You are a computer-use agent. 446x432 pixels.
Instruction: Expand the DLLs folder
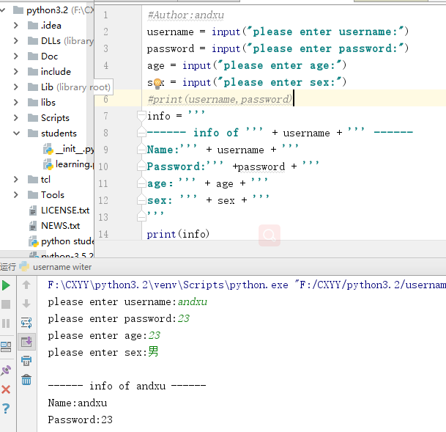pyautogui.click(x=16, y=41)
